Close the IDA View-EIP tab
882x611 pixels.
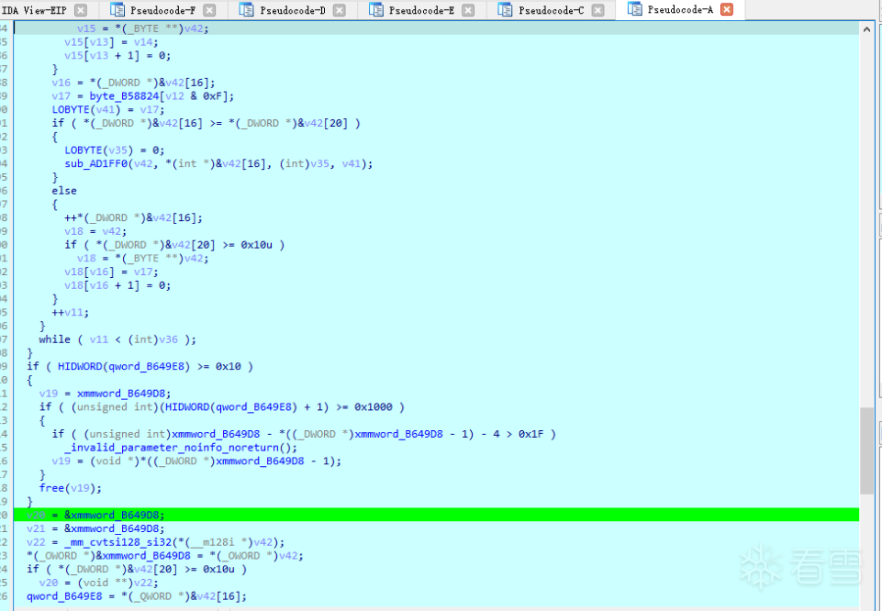click(81, 10)
